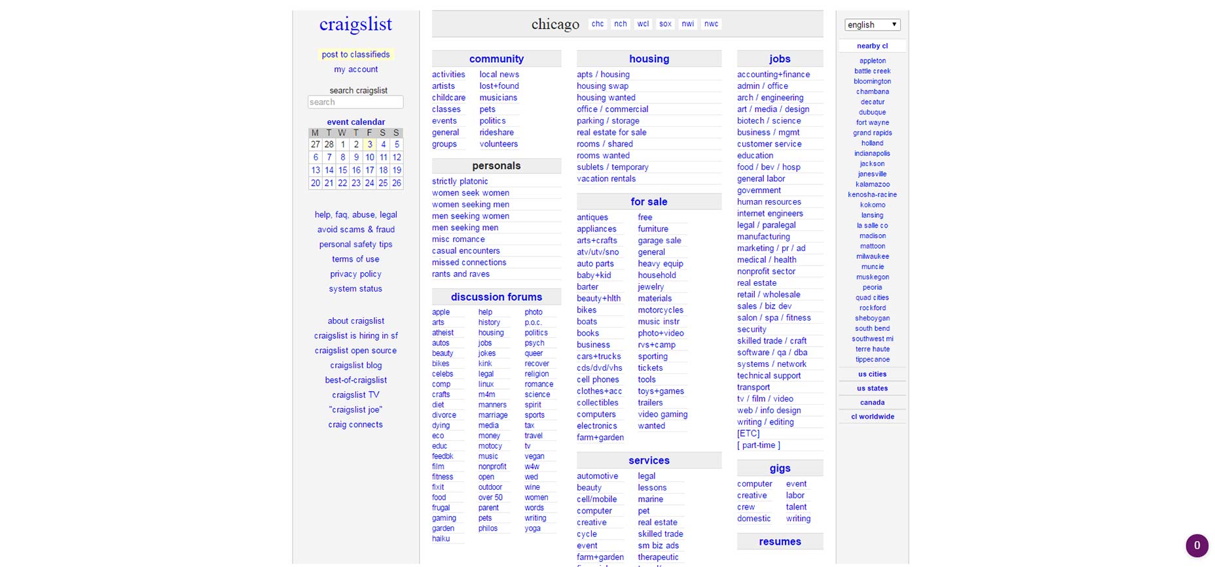Screen dimensions: 1215x567
Task: Open post to classifieds
Action: point(355,54)
